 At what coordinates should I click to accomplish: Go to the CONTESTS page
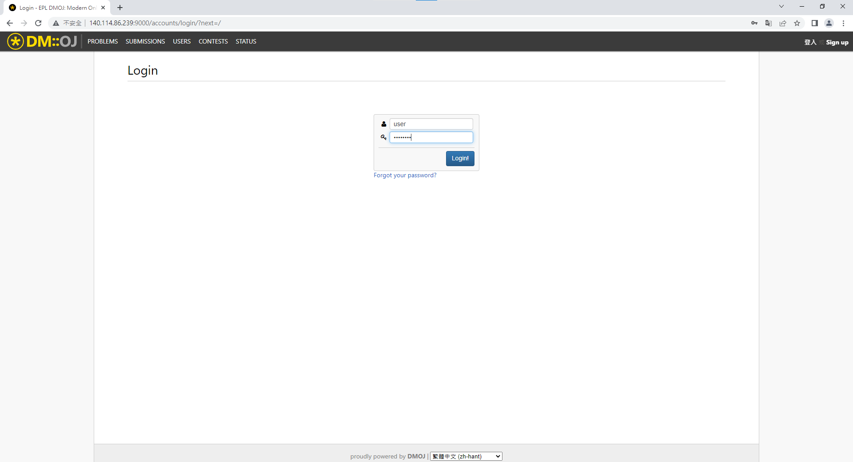point(213,41)
